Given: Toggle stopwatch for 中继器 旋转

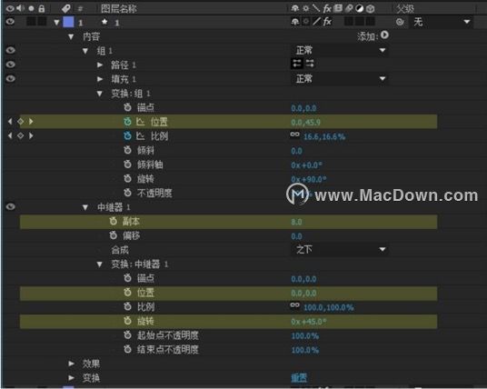Looking at the screenshot, I should click(x=127, y=321).
